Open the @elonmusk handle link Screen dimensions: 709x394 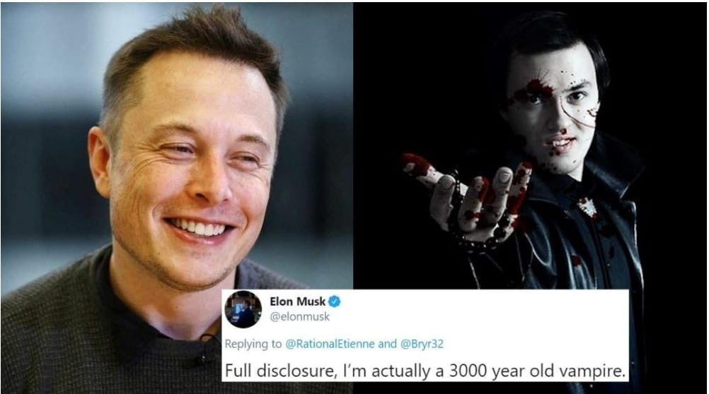300,317
